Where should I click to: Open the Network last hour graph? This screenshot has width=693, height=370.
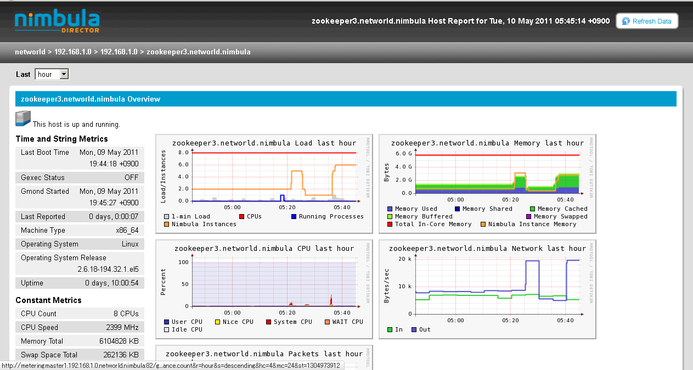[x=487, y=289]
